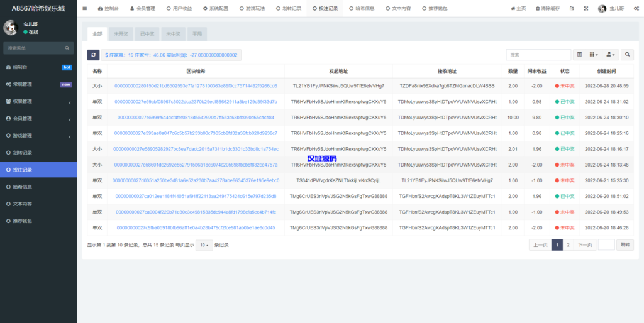The image size is (644, 323).
Task: Switch to 游戏玩法 top tab
Action: click(x=252, y=8)
